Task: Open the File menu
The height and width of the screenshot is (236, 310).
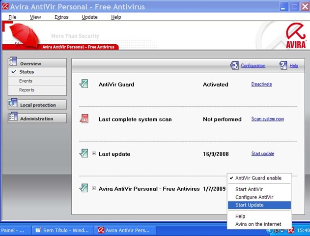Action: pyautogui.click(x=12, y=17)
